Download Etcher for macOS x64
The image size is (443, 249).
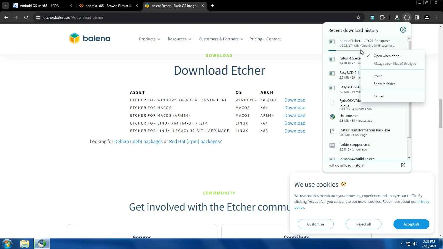(x=295, y=108)
